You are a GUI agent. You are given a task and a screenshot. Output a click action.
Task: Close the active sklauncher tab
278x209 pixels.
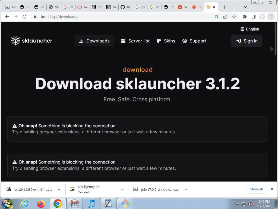pos(214,7)
